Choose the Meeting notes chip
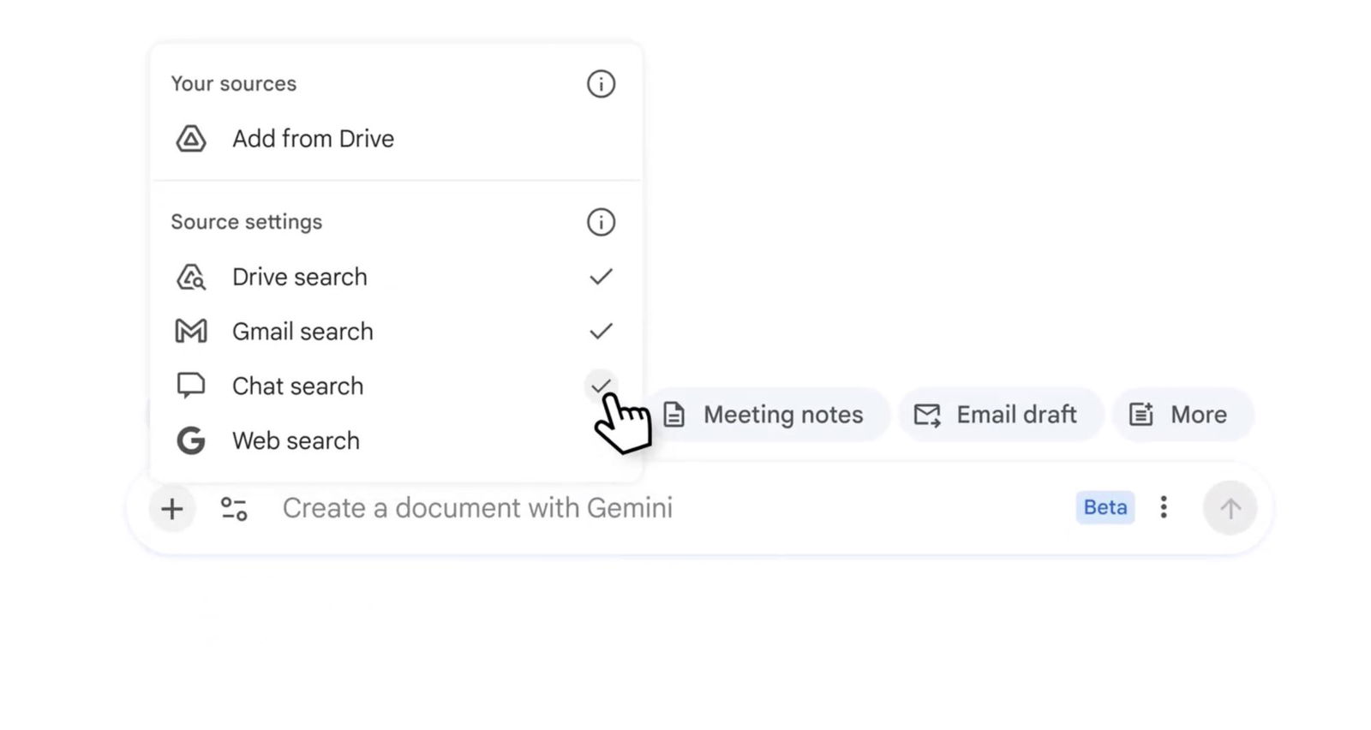 point(765,415)
